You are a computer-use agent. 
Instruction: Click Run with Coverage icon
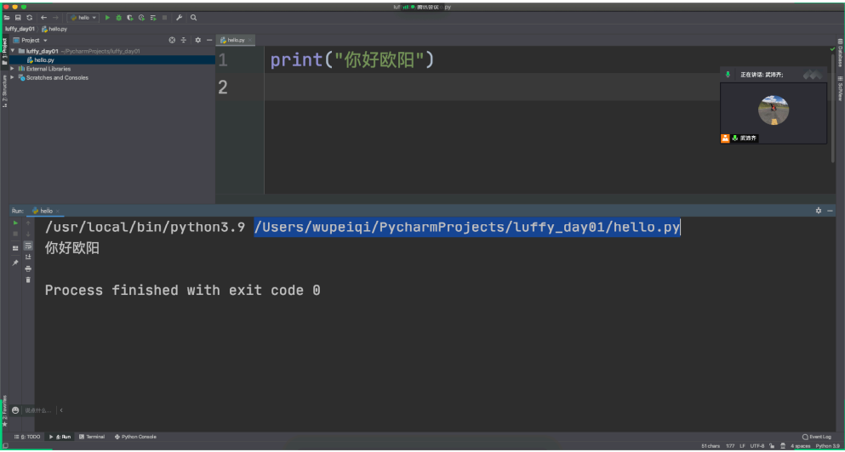(x=130, y=18)
